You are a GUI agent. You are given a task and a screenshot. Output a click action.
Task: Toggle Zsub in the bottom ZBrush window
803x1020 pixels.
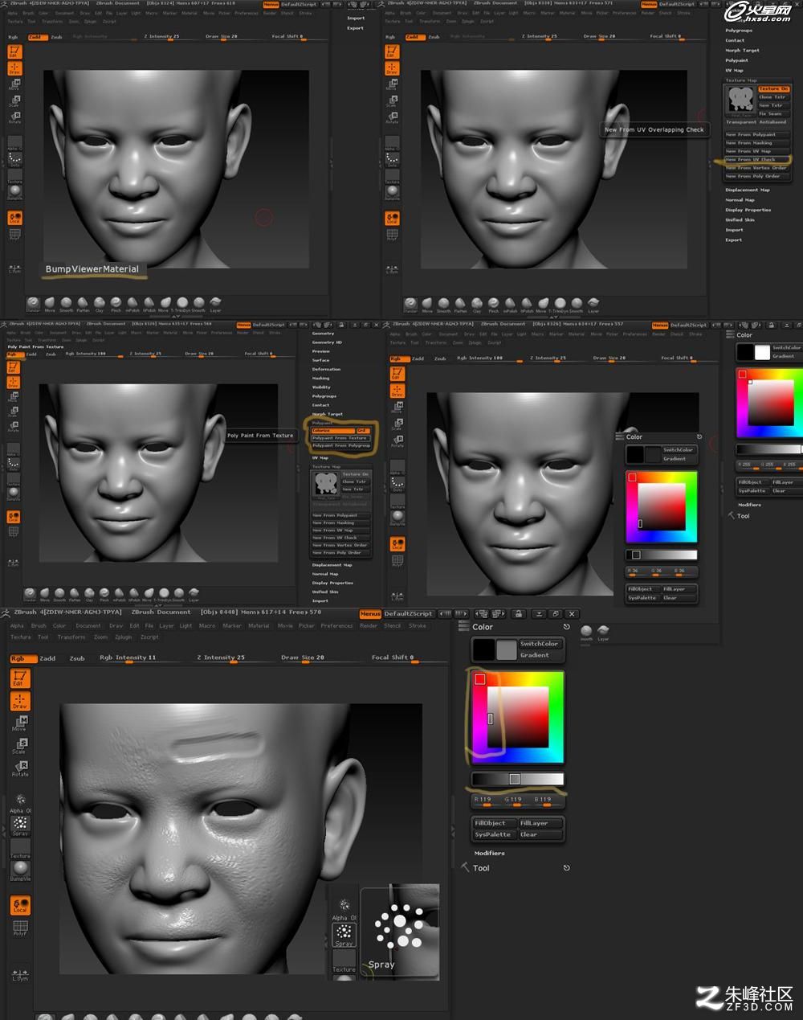(x=77, y=657)
